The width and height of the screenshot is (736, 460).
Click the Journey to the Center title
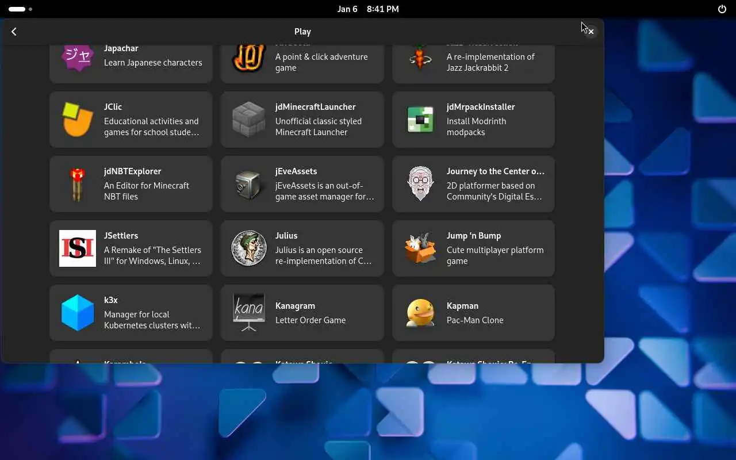496,171
